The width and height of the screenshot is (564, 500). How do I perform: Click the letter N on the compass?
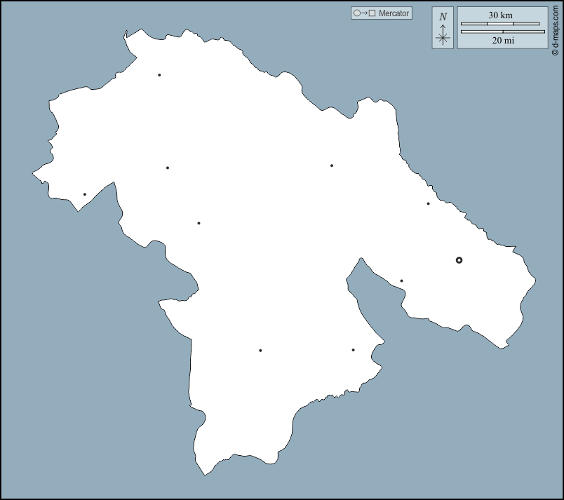[x=443, y=17]
